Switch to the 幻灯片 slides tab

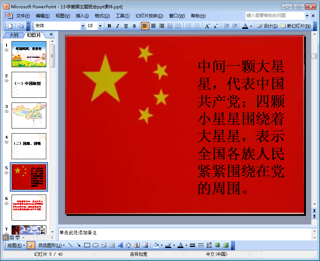[34, 35]
